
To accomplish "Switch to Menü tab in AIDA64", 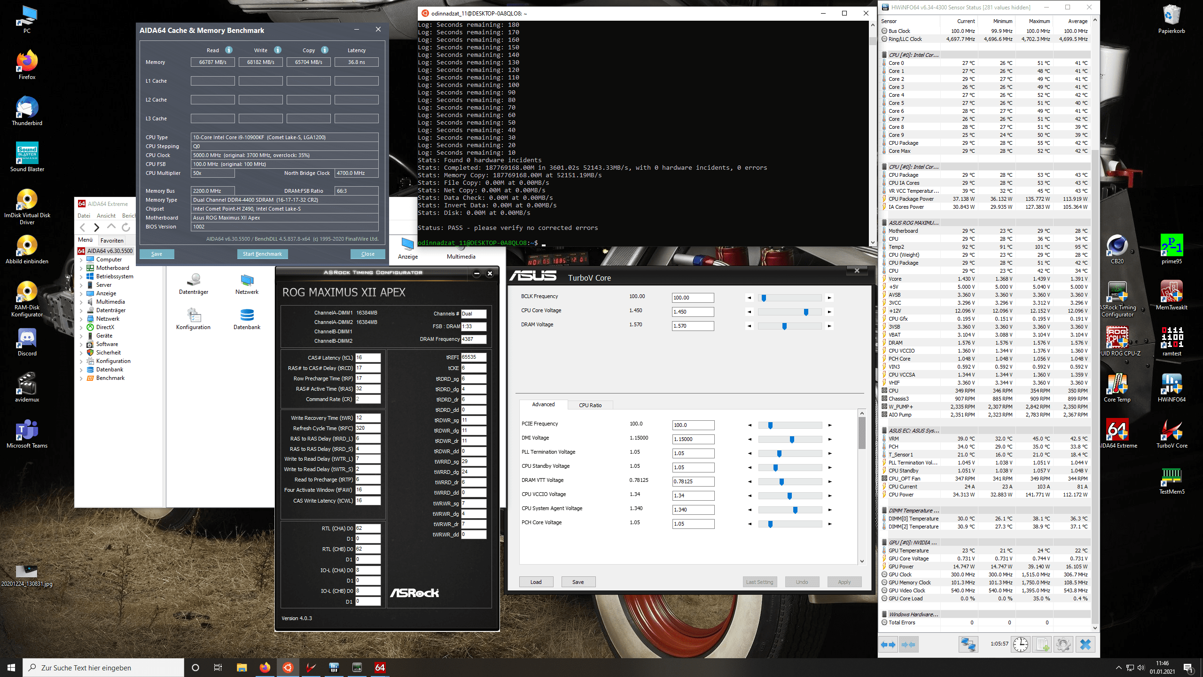I will pyautogui.click(x=85, y=240).
